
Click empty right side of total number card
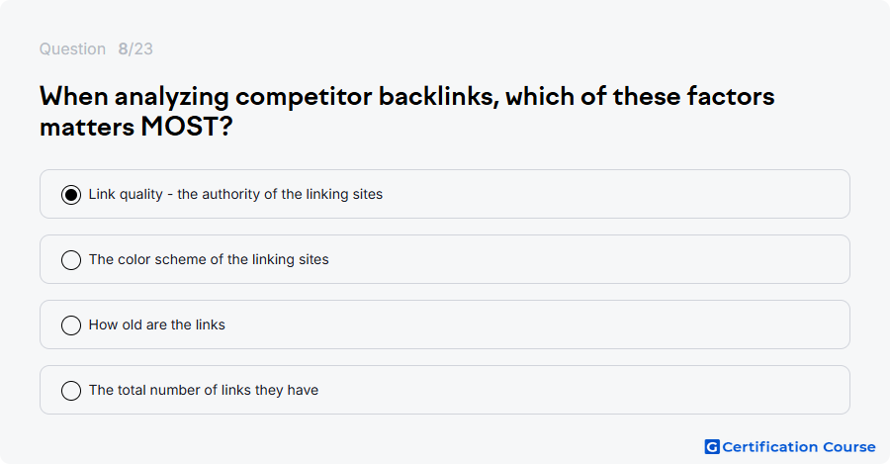tap(584, 390)
